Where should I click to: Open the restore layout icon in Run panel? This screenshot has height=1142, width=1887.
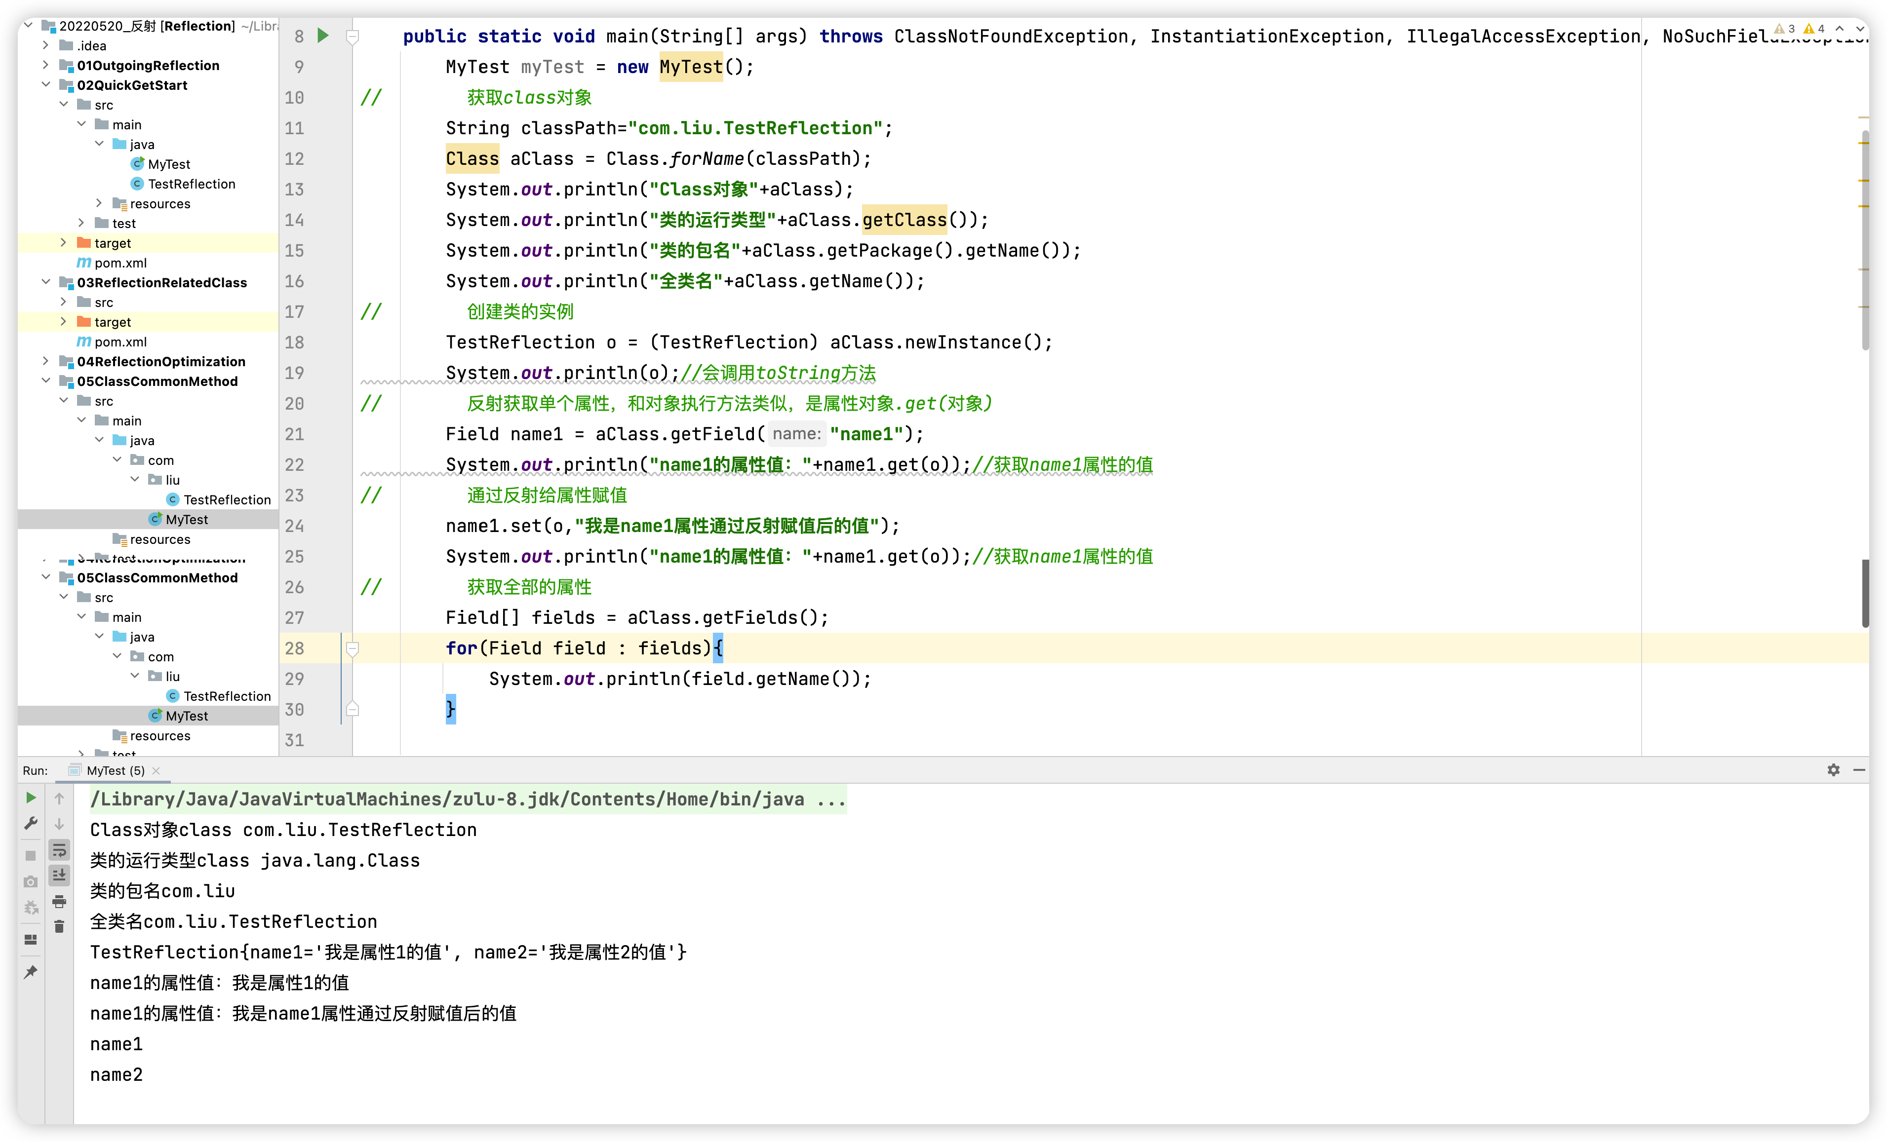point(31,939)
